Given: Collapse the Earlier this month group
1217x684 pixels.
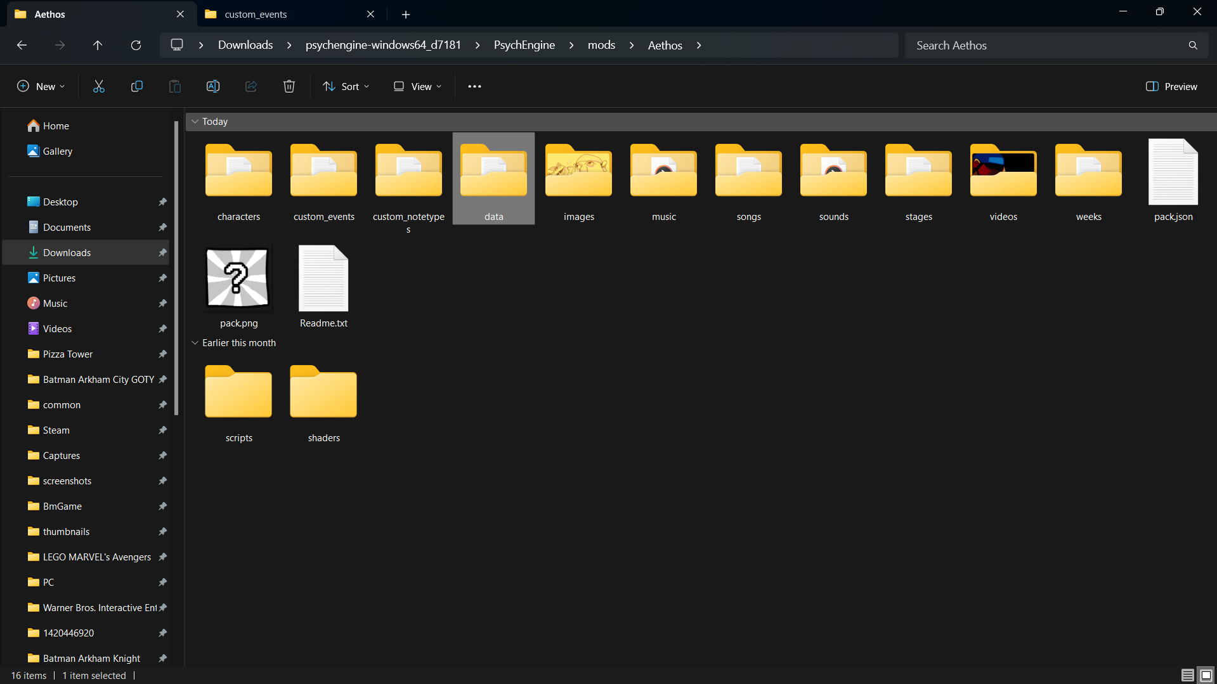Looking at the screenshot, I should click(x=195, y=342).
